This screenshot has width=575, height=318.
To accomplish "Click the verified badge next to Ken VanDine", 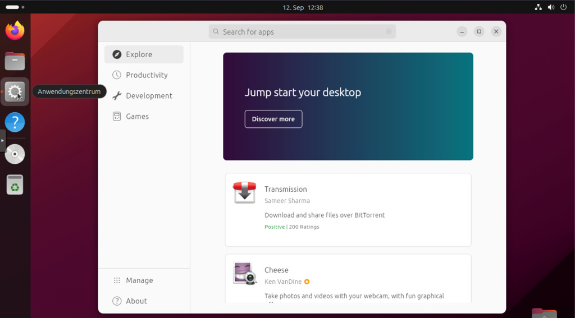I will pos(307,282).
